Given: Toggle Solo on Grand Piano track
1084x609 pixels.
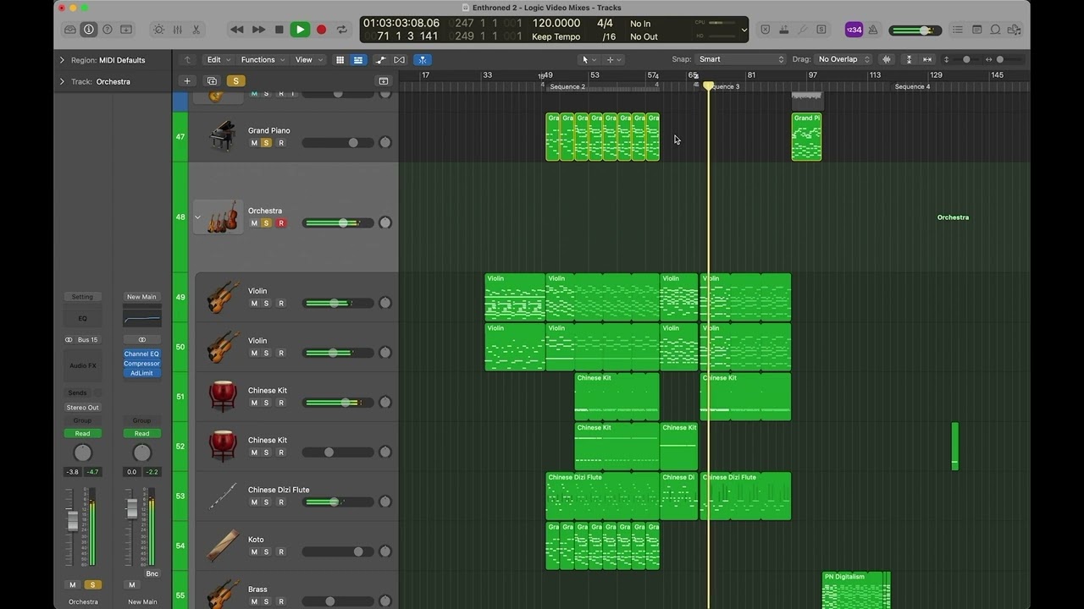Looking at the screenshot, I should click(266, 143).
